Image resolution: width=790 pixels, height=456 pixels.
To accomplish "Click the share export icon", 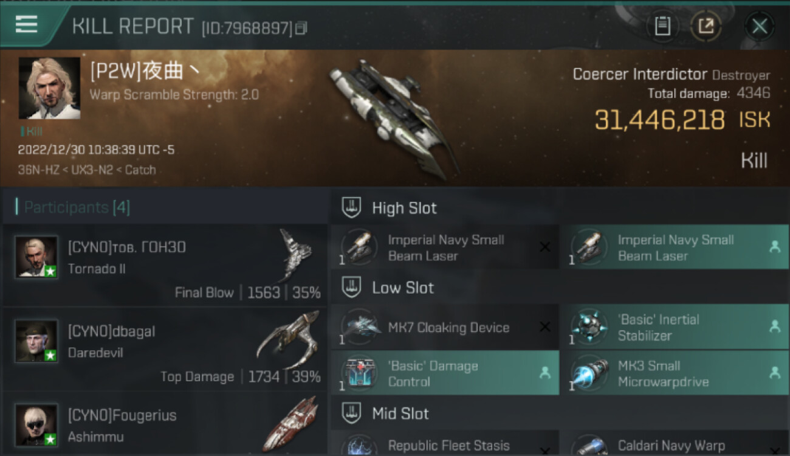I will [706, 26].
